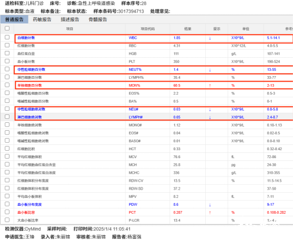Click the 项目 column header

69,29
